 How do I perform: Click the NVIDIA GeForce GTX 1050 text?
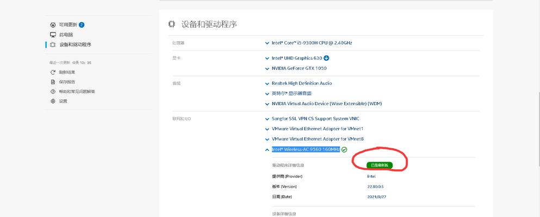click(x=299, y=68)
